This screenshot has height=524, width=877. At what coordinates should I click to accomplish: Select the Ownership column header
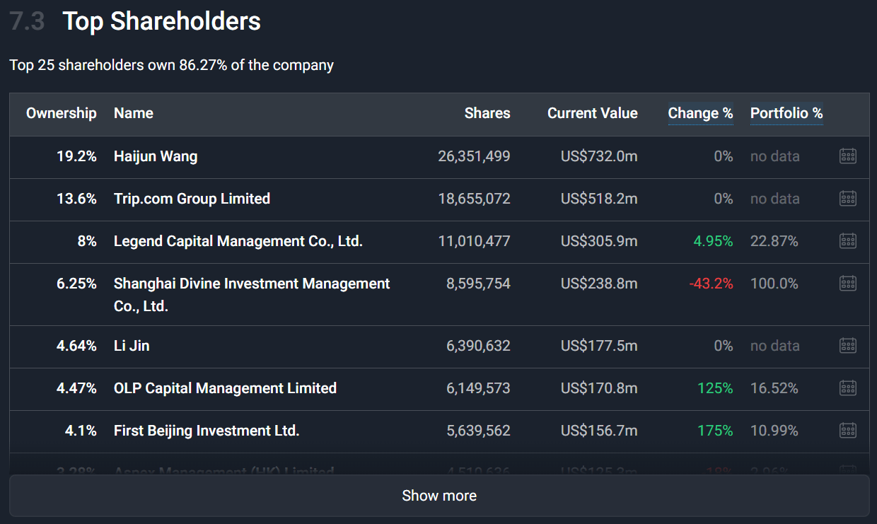(x=62, y=113)
